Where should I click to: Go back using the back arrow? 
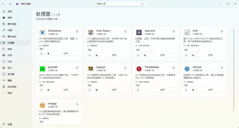(4, 4)
